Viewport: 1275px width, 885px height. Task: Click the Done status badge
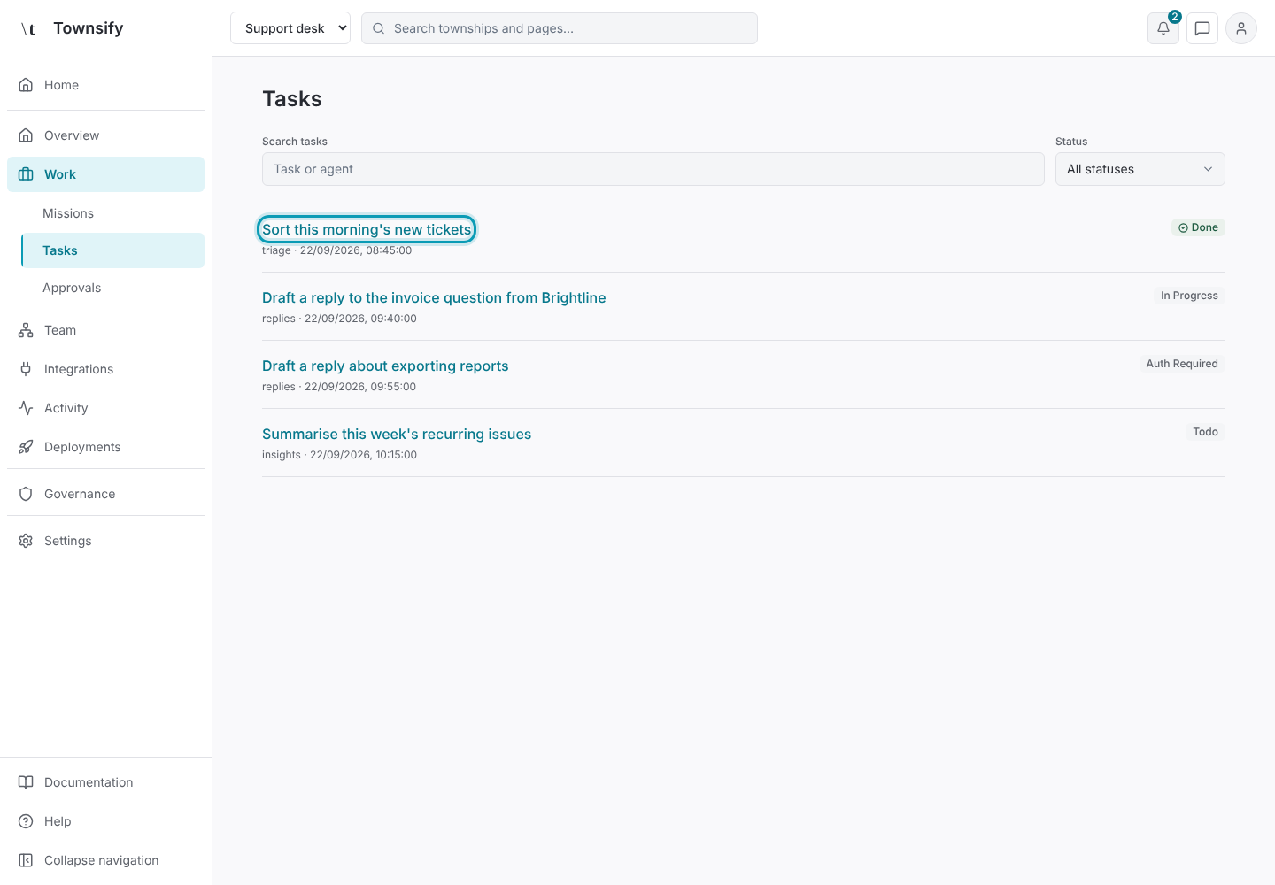pos(1198,227)
